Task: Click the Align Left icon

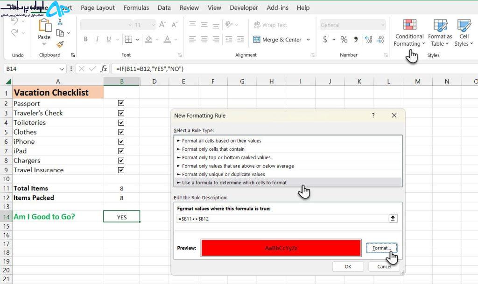Action: pyautogui.click(x=192, y=39)
